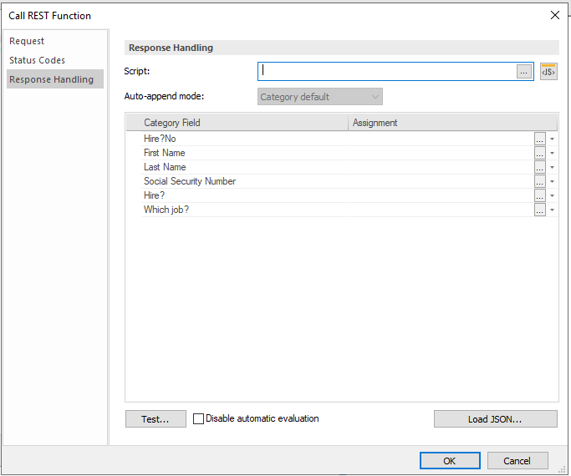Screen dimensions: 571x476
Task: Select the First Name category field
Action: pos(164,153)
